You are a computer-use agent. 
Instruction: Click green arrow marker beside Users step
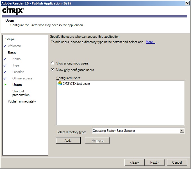[x=5, y=84]
